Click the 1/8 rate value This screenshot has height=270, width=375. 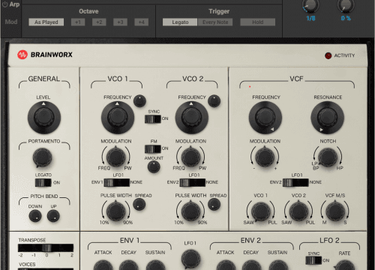310,18
